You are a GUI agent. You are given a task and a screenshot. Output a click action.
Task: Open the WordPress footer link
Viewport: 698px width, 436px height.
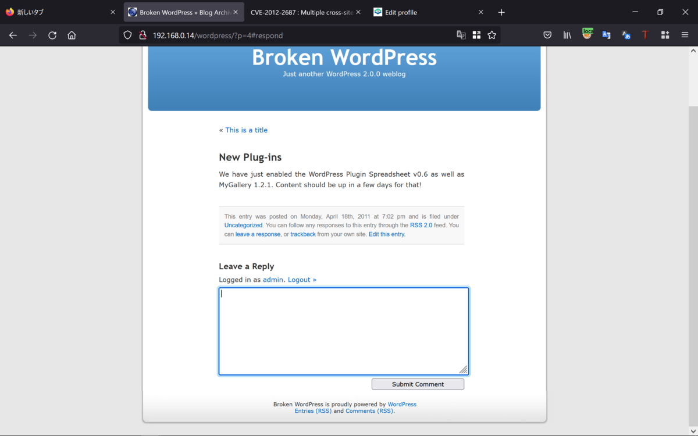point(402,405)
